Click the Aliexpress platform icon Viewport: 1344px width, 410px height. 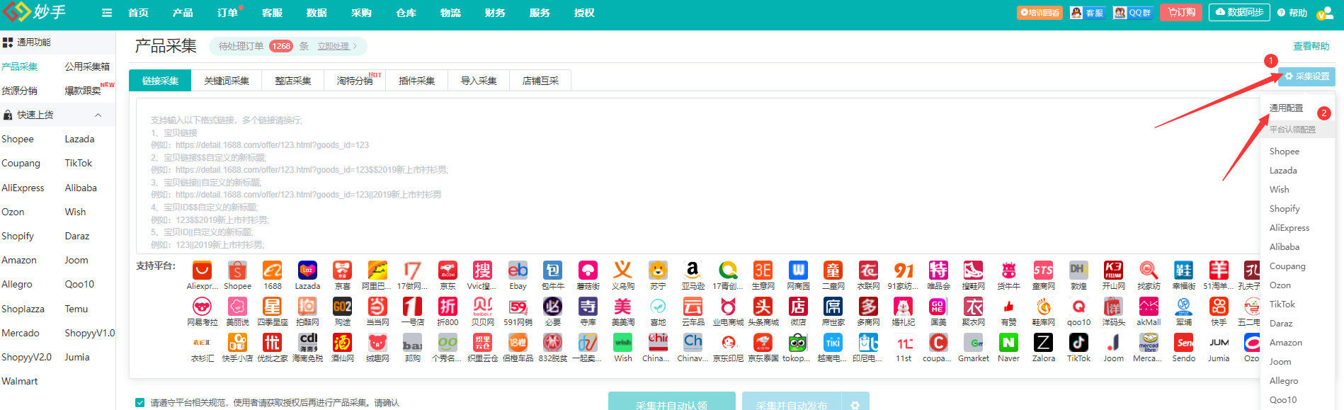tap(202, 271)
